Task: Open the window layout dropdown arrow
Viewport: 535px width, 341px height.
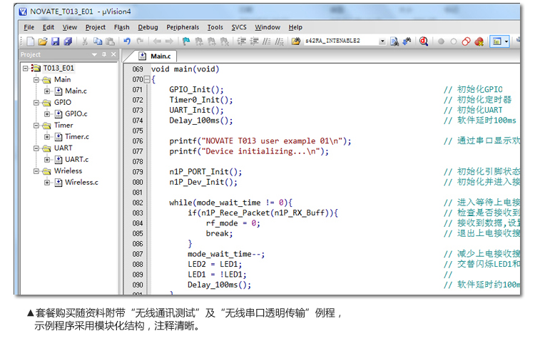Action: point(506,41)
